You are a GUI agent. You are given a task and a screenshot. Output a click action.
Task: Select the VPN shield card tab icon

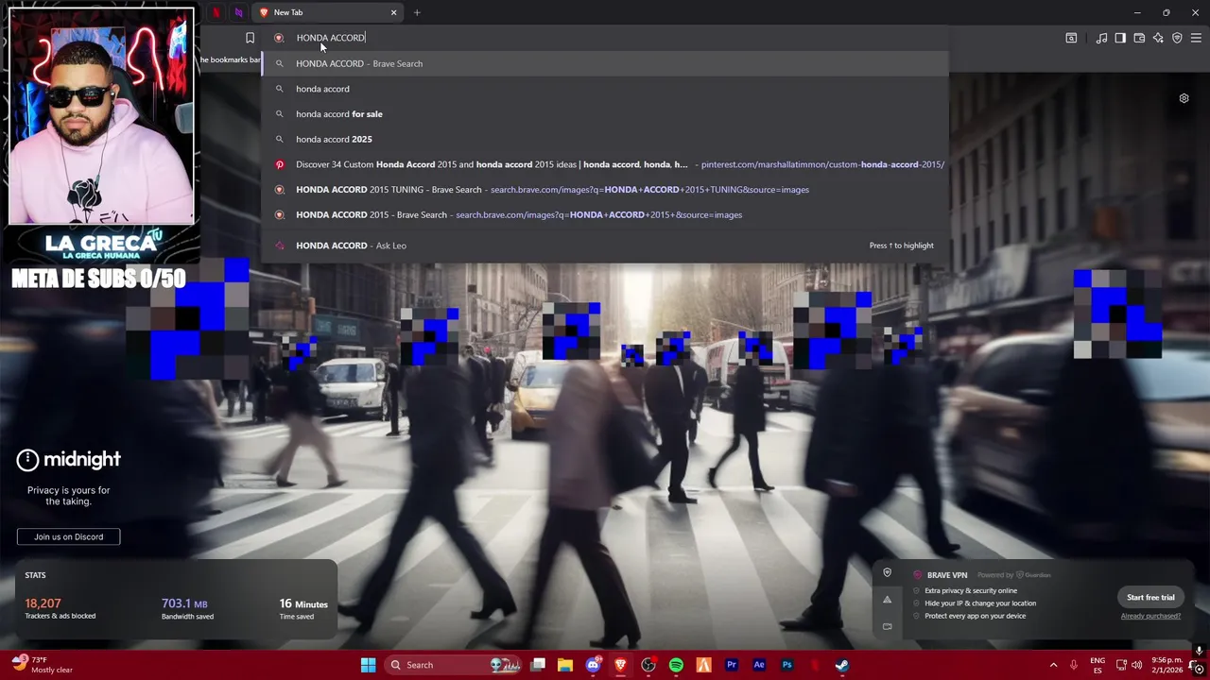click(x=887, y=573)
